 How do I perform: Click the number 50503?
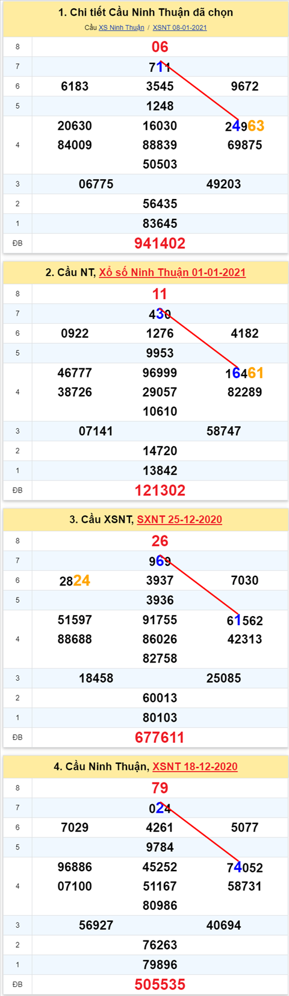160,165
